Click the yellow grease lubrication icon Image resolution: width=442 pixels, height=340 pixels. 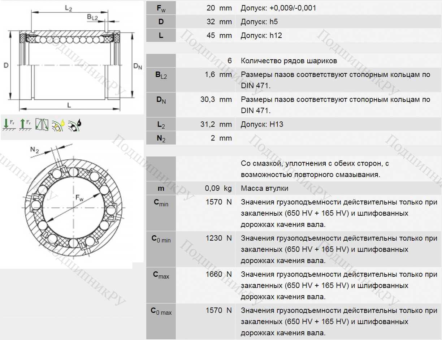[x=58, y=124]
